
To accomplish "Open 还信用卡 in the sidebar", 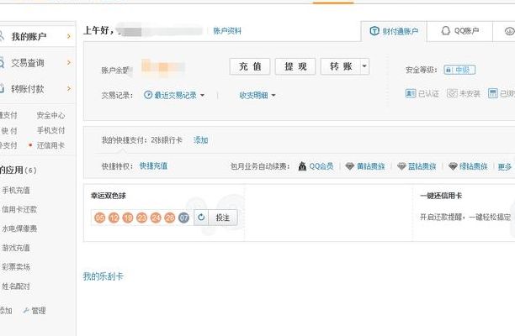I will coord(50,145).
